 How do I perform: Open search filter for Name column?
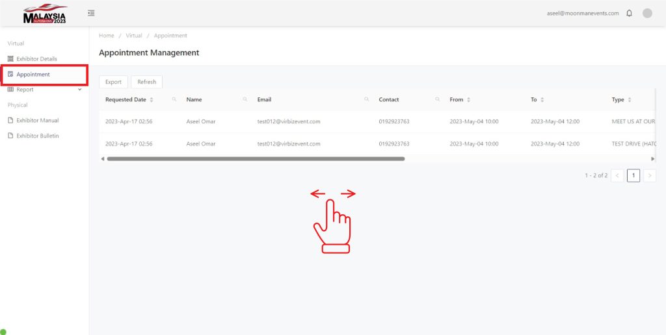245,99
